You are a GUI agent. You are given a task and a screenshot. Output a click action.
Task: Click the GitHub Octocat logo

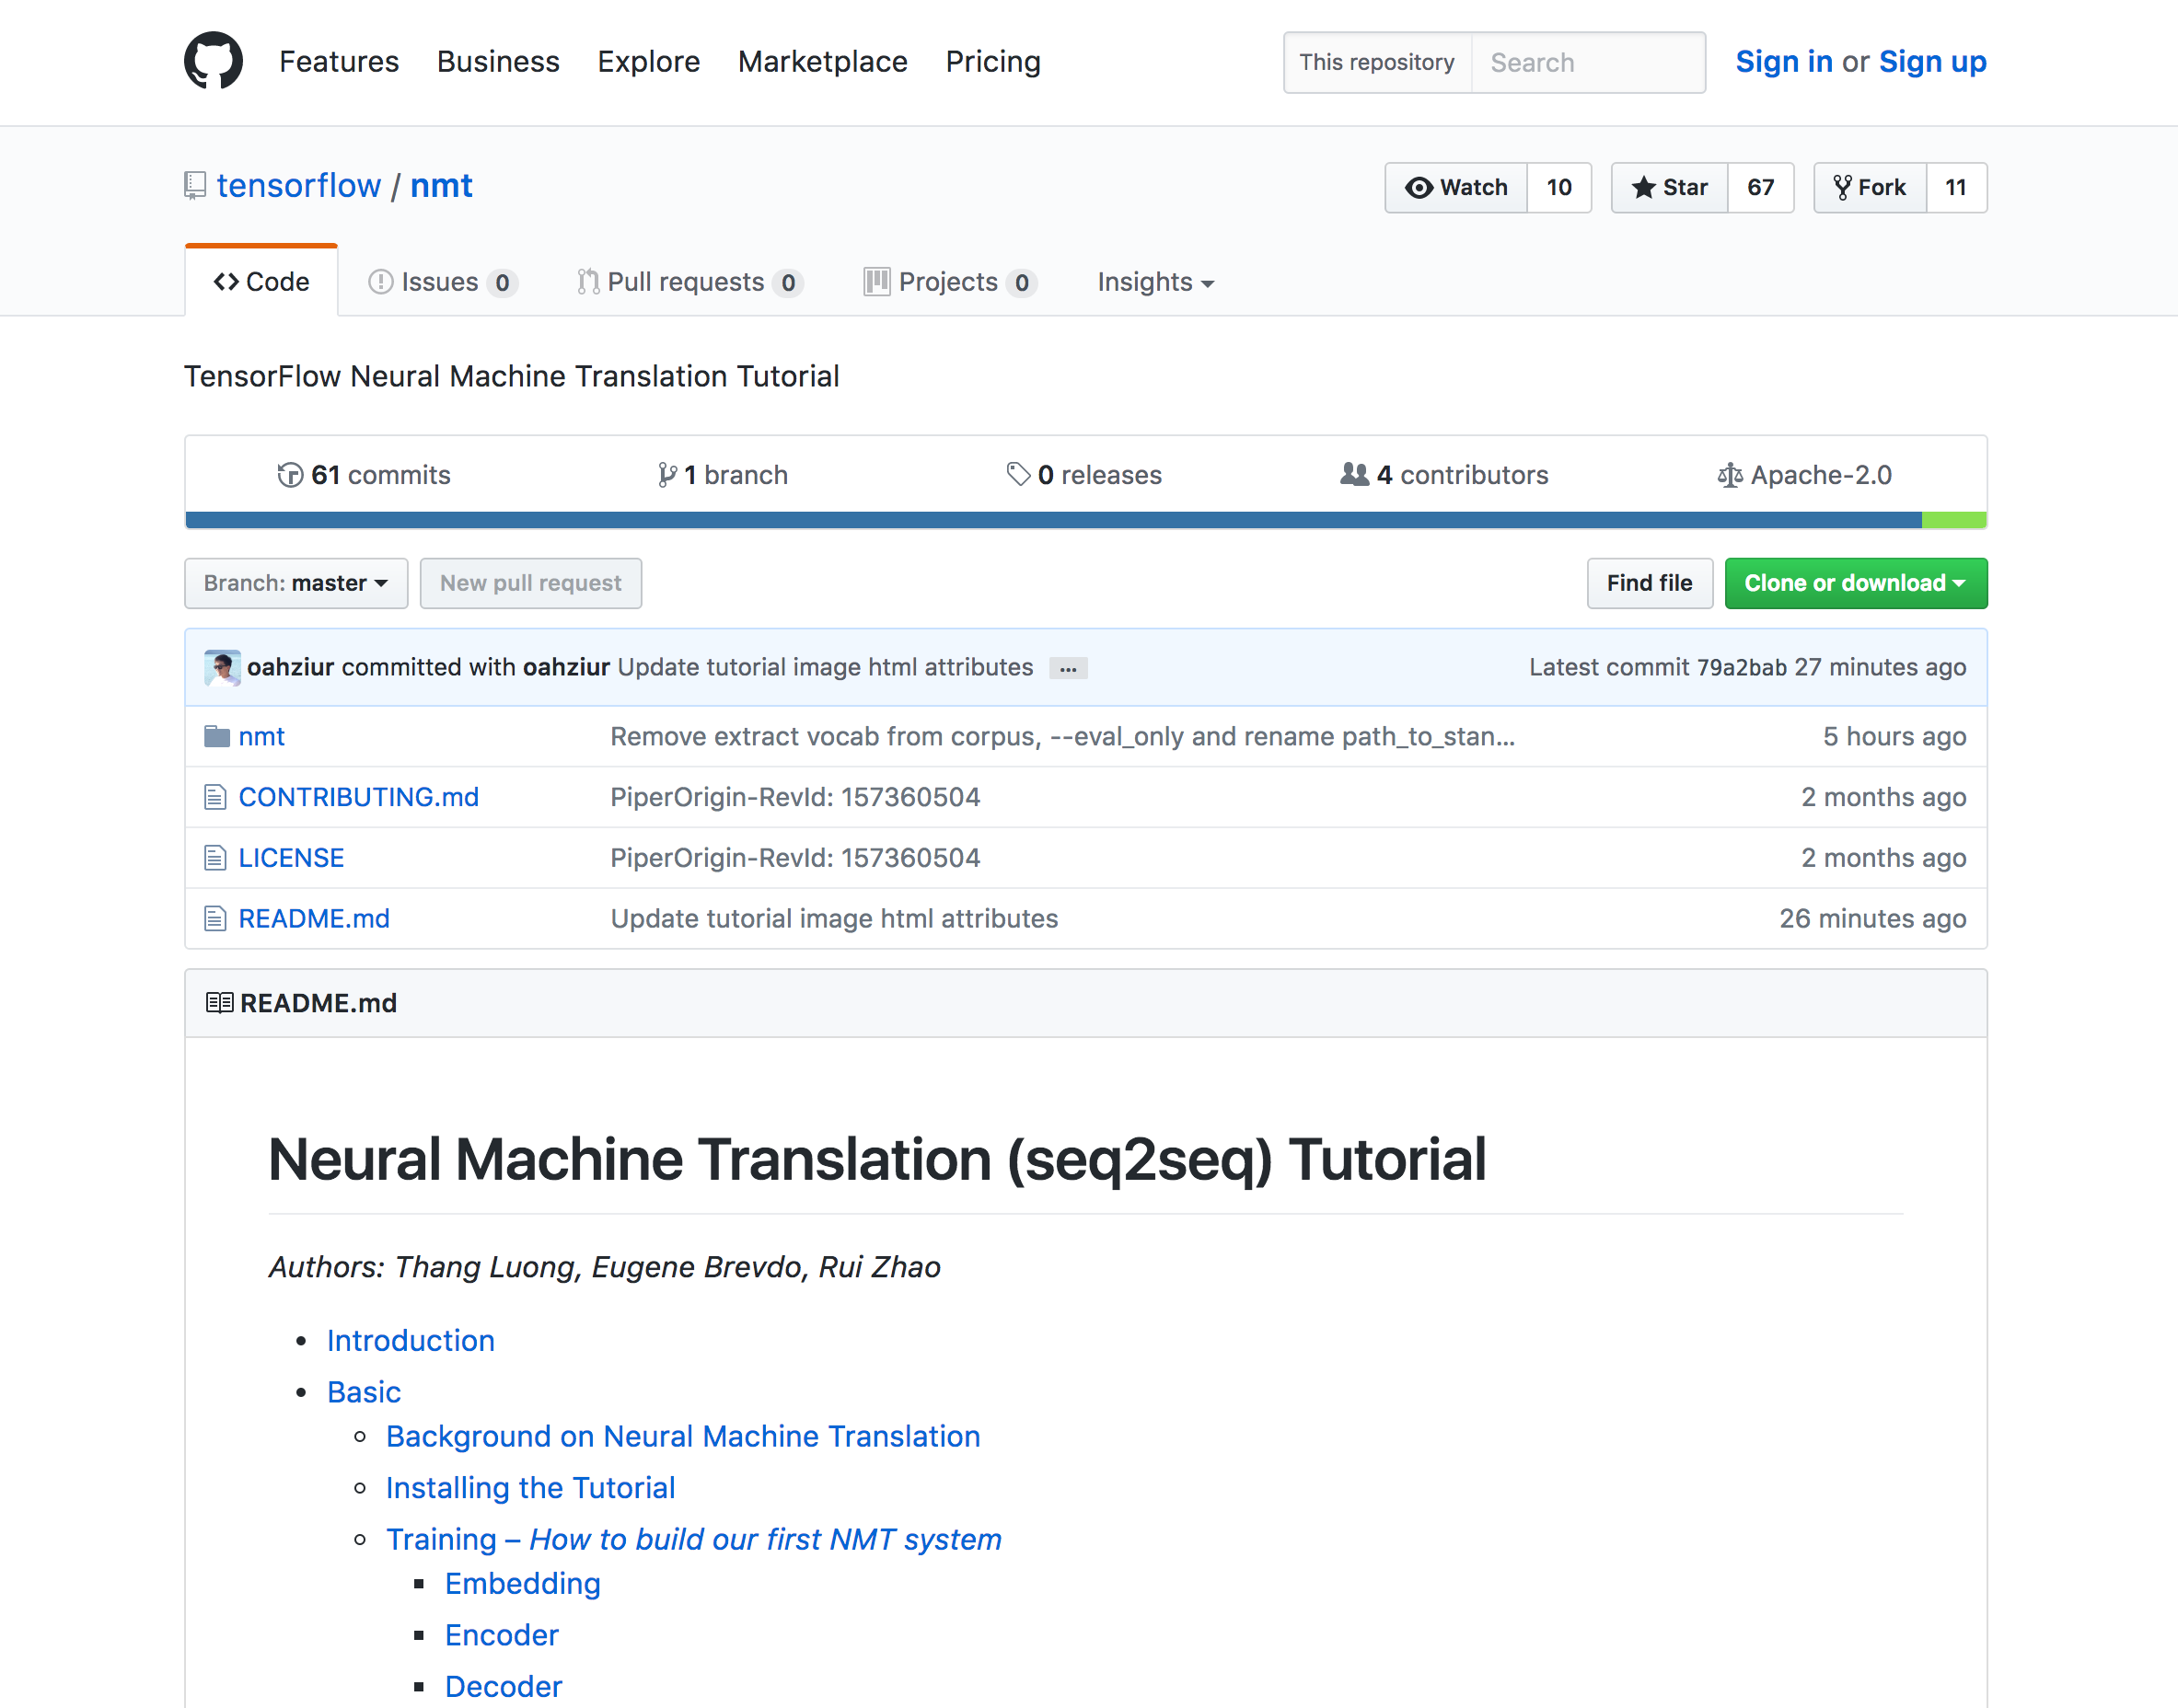[213, 62]
